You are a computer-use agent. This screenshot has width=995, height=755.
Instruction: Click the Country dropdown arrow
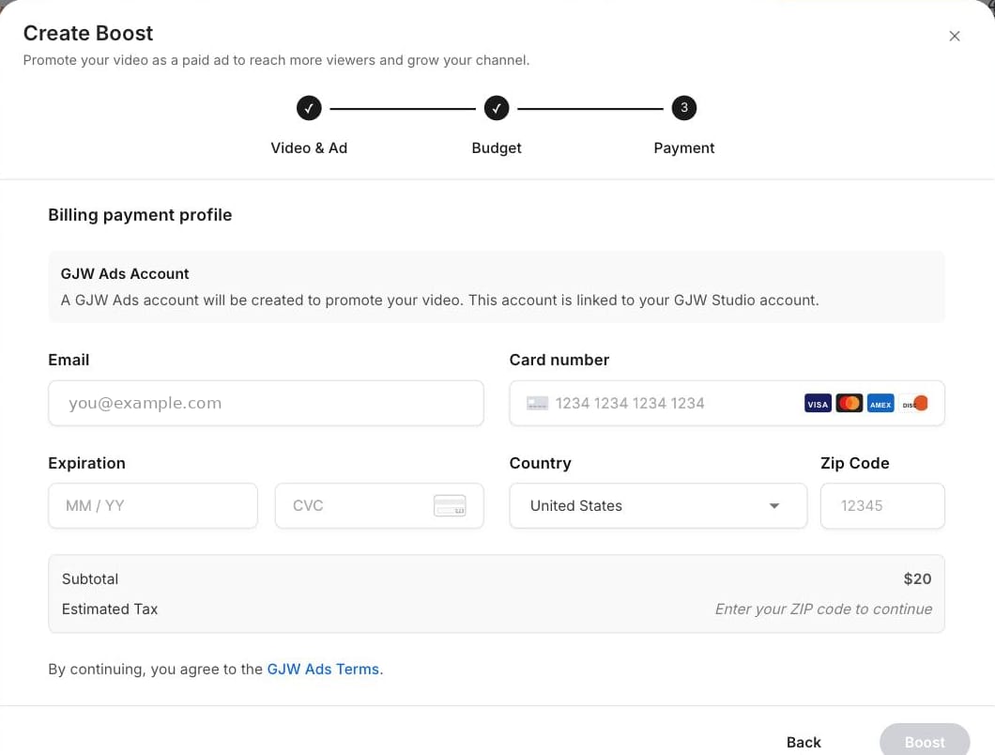[774, 506]
